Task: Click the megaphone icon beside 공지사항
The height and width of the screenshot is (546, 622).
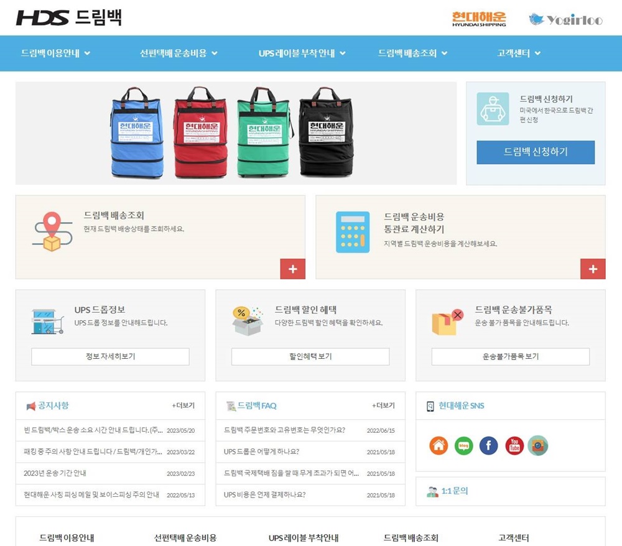Action: pyautogui.click(x=30, y=406)
